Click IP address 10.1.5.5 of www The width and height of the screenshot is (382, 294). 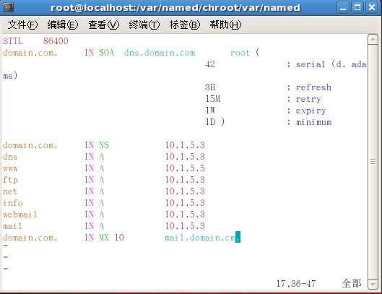point(185,168)
